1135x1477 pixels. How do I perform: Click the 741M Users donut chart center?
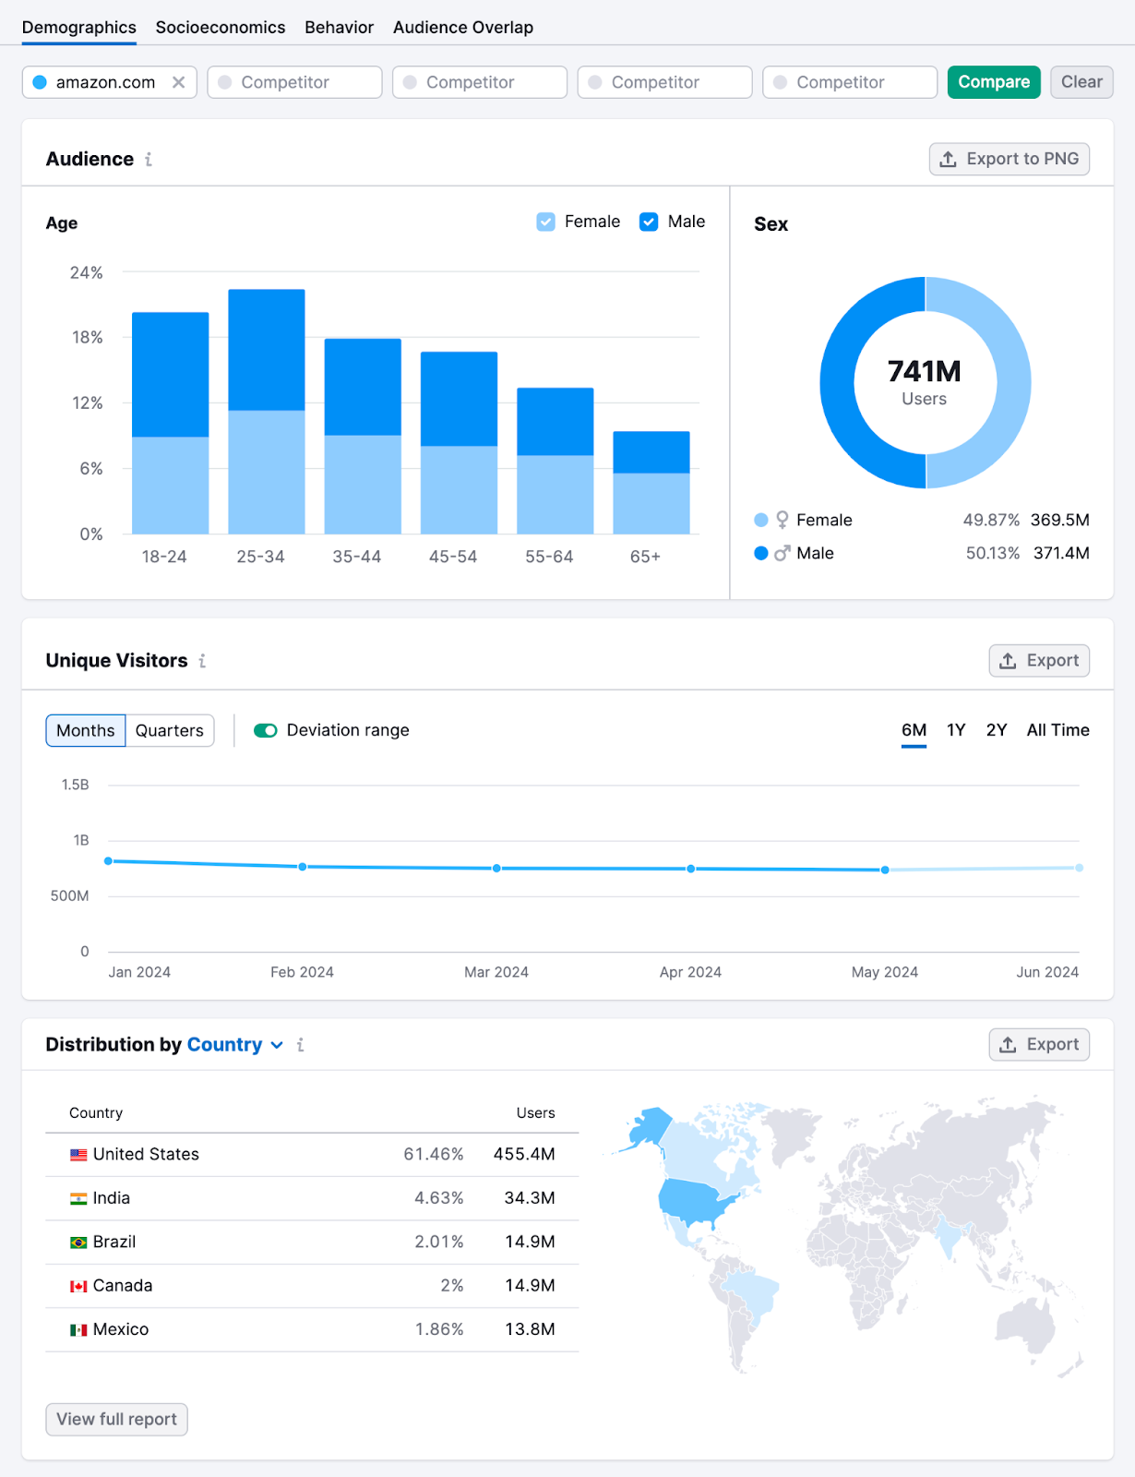925,382
